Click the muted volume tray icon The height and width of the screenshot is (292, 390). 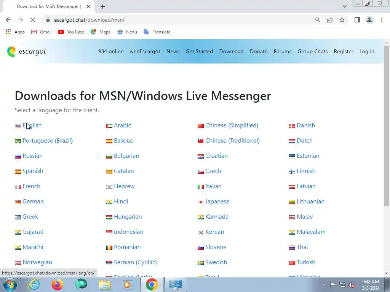(x=352, y=285)
